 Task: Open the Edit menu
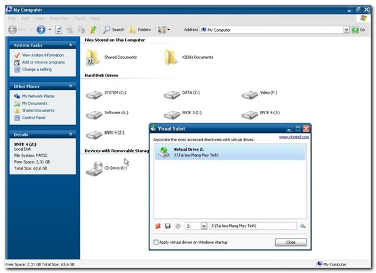click(25, 18)
